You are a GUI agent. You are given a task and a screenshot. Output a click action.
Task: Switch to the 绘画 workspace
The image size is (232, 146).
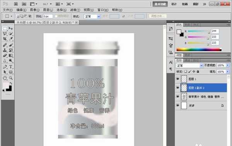tap(185, 4)
